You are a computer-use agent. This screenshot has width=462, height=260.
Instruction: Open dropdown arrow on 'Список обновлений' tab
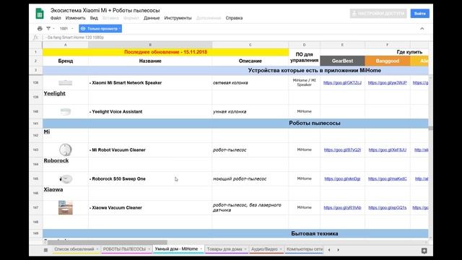(x=97, y=249)
